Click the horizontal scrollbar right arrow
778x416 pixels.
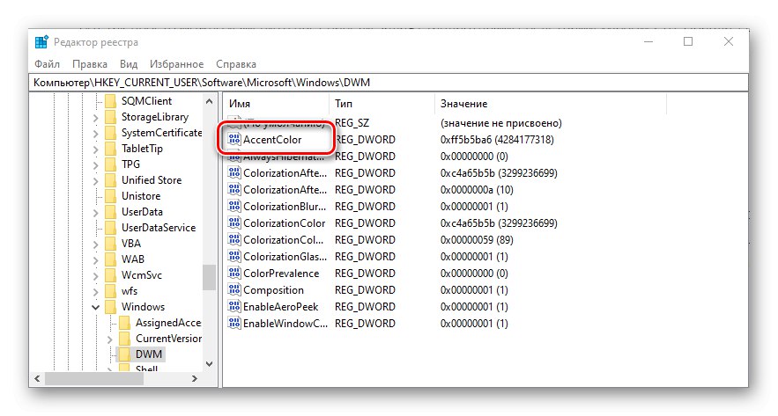pyautogui.click(x=195, y=378)
